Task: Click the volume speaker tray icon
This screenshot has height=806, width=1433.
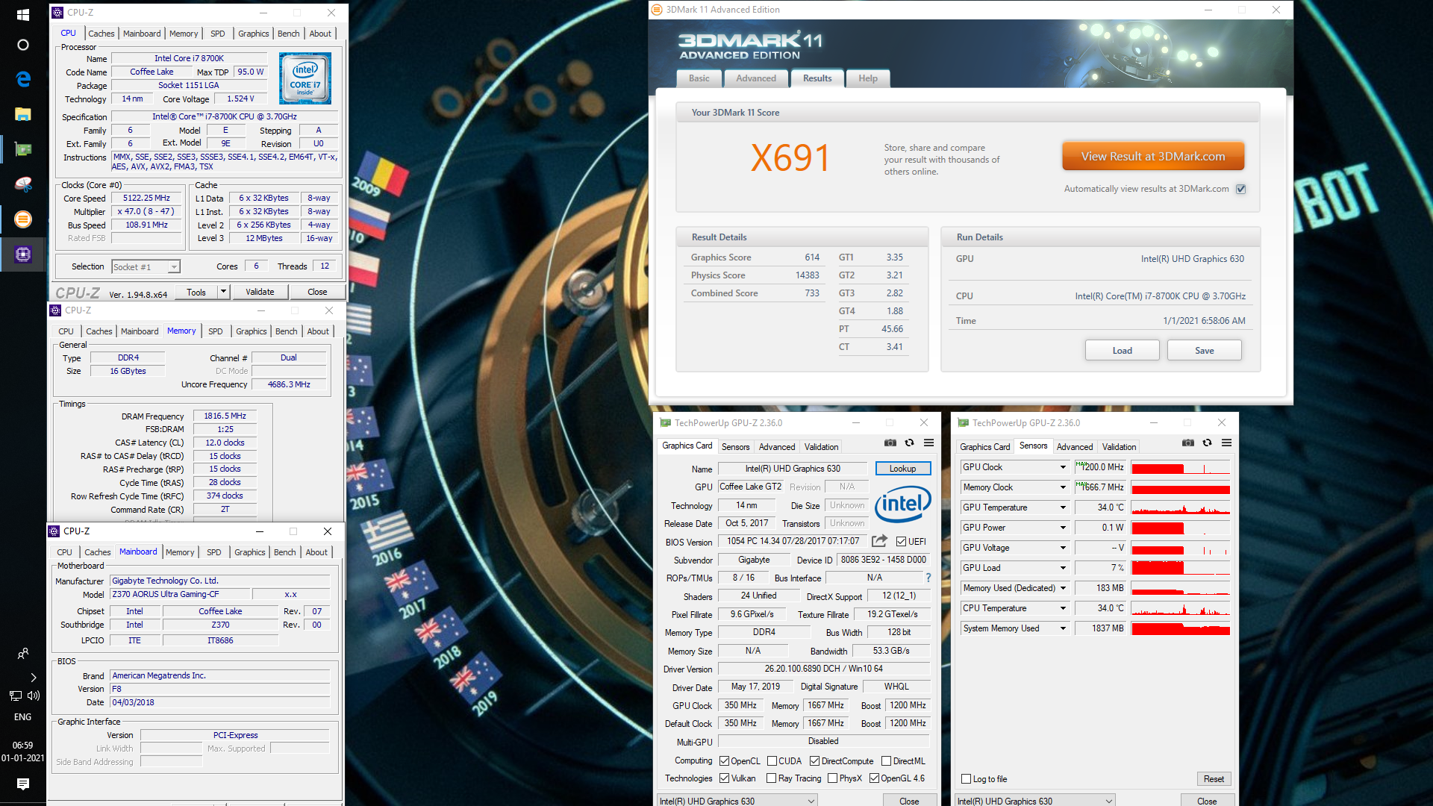Action: pos(34,696)
